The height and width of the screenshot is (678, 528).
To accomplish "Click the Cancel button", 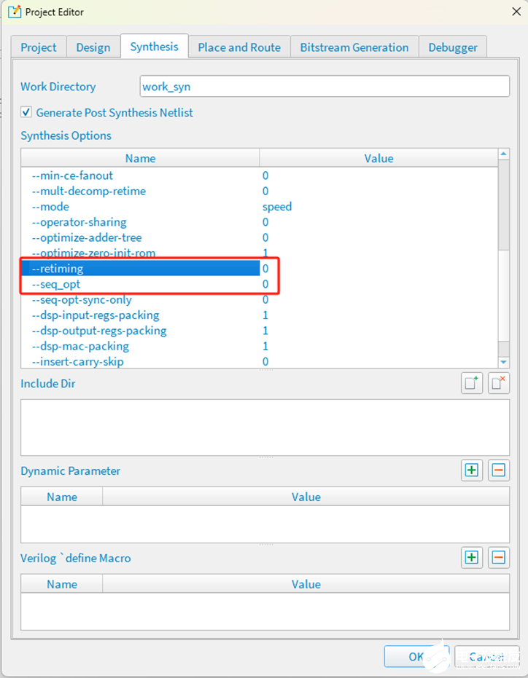I will pos(486,656).
